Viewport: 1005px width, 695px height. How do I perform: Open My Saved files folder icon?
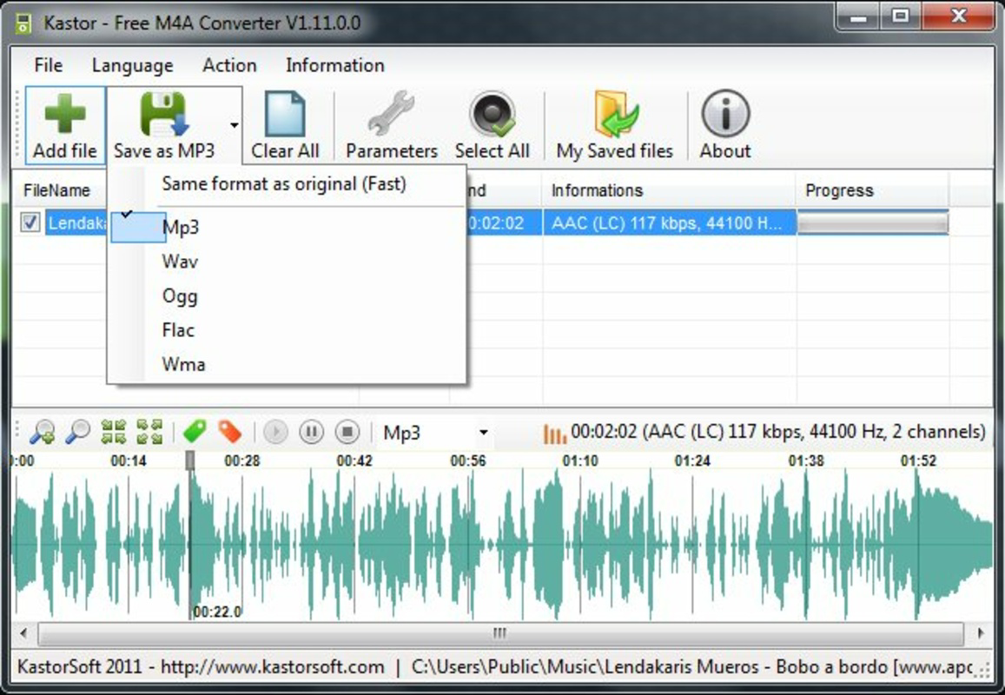pyautogui.click(x=615, y=114)
